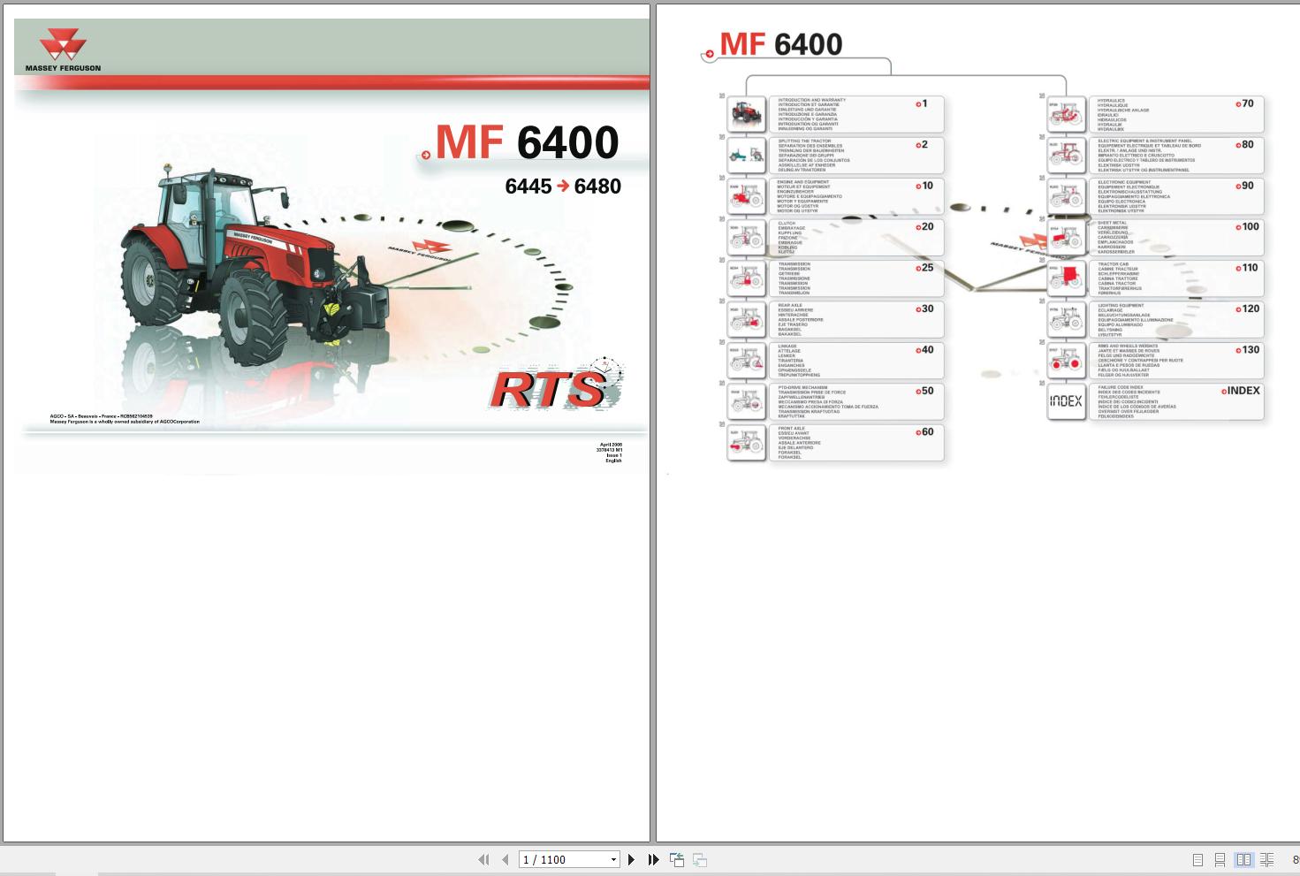Click the Massey Ferguson logo on the cover
This screenshot has height=876, width=1300.
tap(63, 50)
